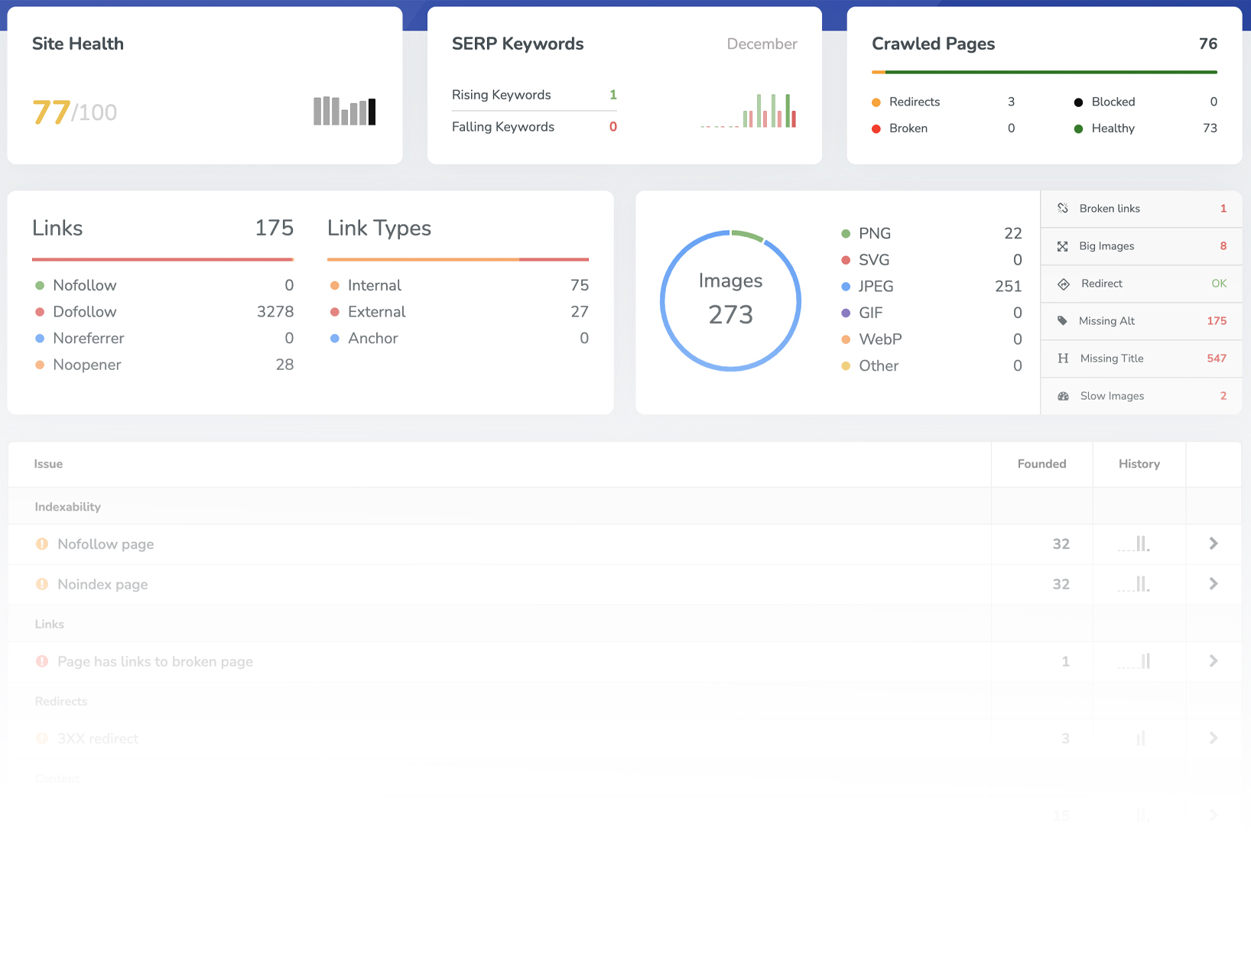1251x954 pixels.
Task: Click the Missing Title H icon
Action: pyautogui.click(x=1063, y=359)
